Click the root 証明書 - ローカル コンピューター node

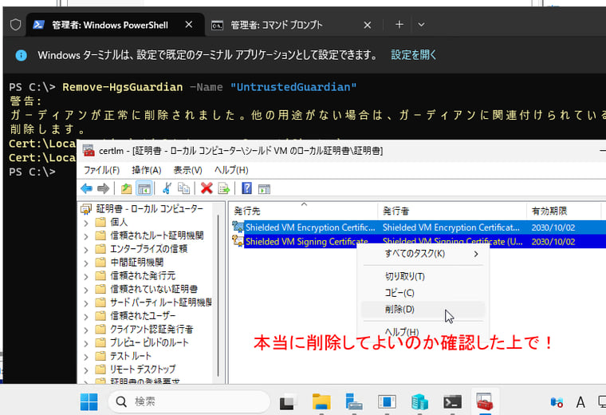pyautogui.click(x=142, y=209)
